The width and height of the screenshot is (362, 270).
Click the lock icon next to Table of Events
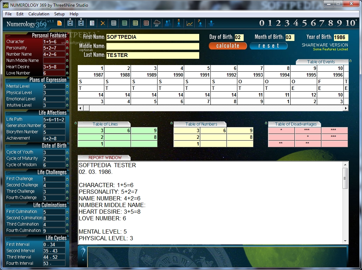click(350, 61)
